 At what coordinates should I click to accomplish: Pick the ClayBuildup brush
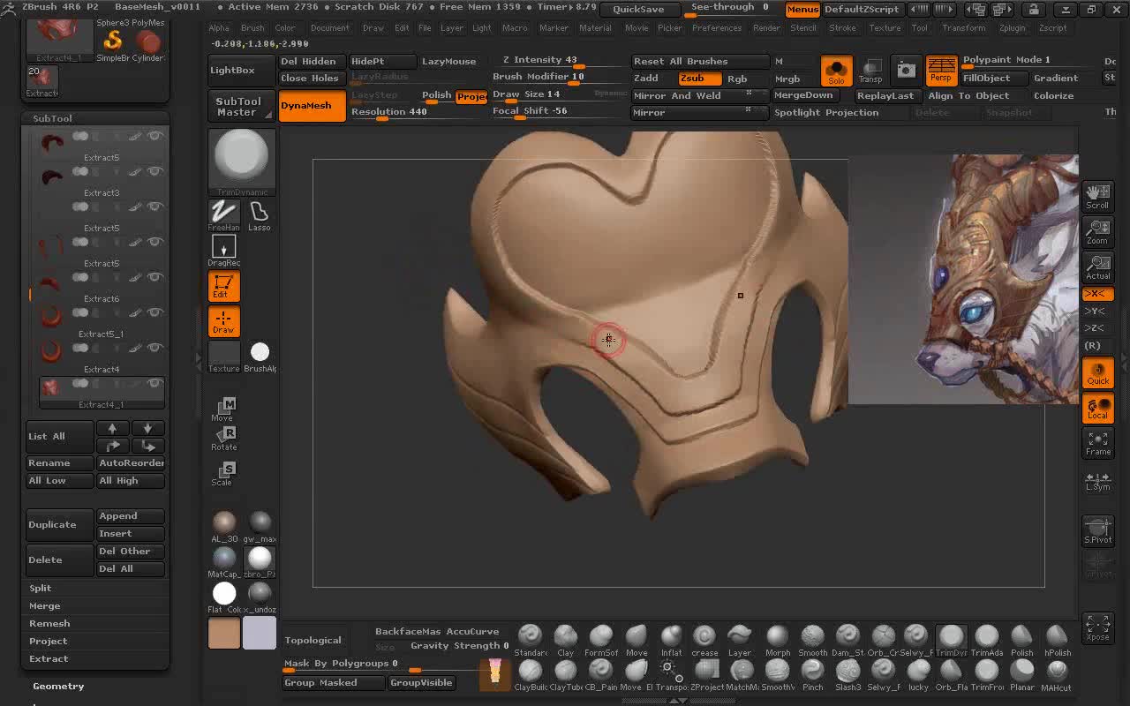pos(530,675)
